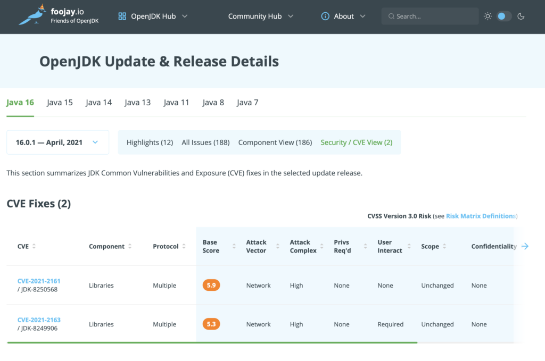Sort by Protocol column arrows

click(x=184, y=246)
